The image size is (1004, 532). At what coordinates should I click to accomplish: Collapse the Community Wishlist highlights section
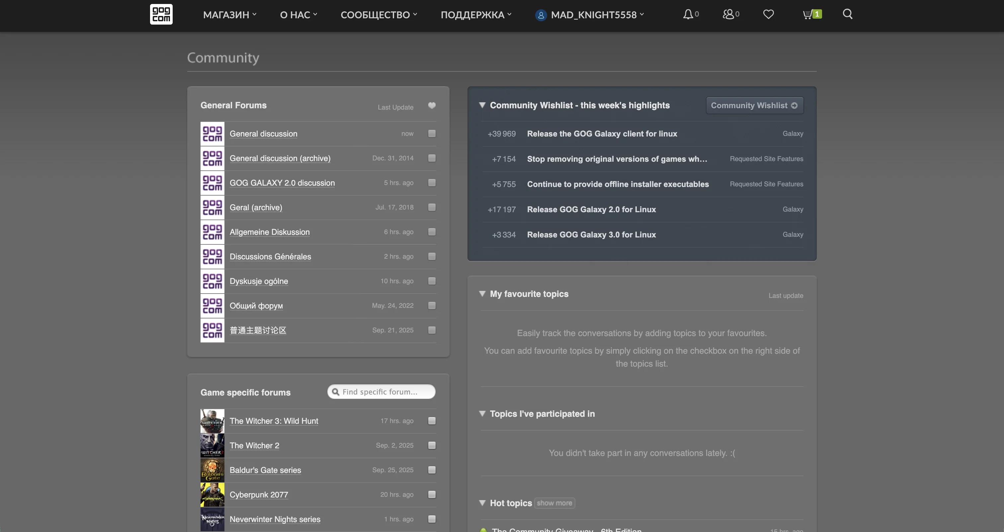pyautogui.click(x=482, y=105)
